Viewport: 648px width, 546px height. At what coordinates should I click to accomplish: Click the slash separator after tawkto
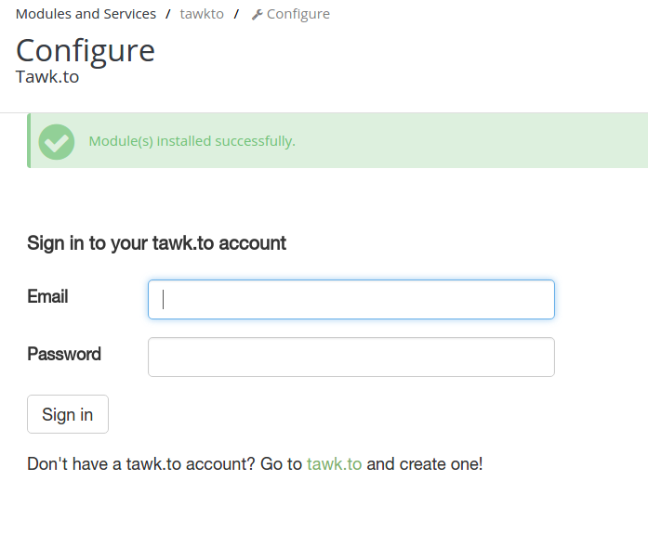coord(236,14)
